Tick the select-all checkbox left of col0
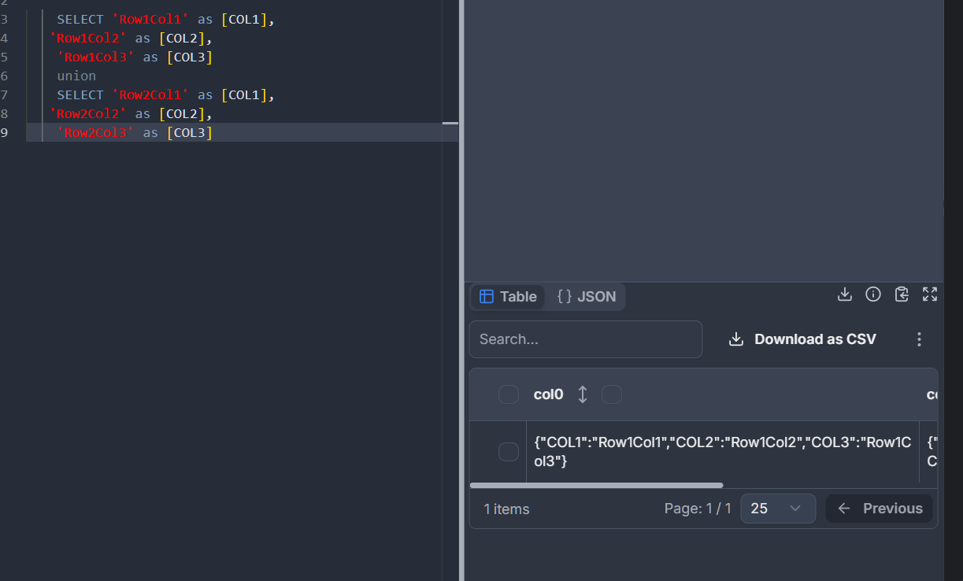 [509, 394]
